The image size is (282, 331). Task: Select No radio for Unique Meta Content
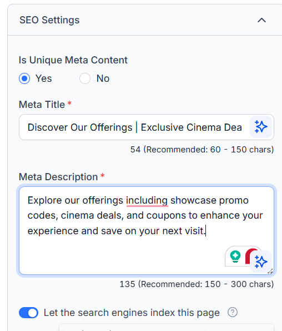85,78
